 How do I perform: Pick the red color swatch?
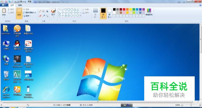(x=124, y=9)
